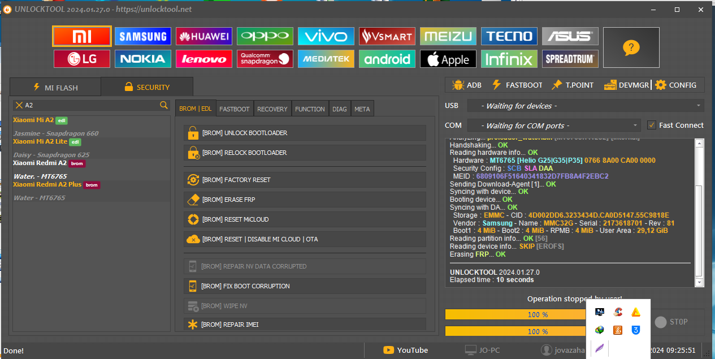The image size is (715, 359).
Task: Click the search magnifier icon
Action: coord(163,105)
